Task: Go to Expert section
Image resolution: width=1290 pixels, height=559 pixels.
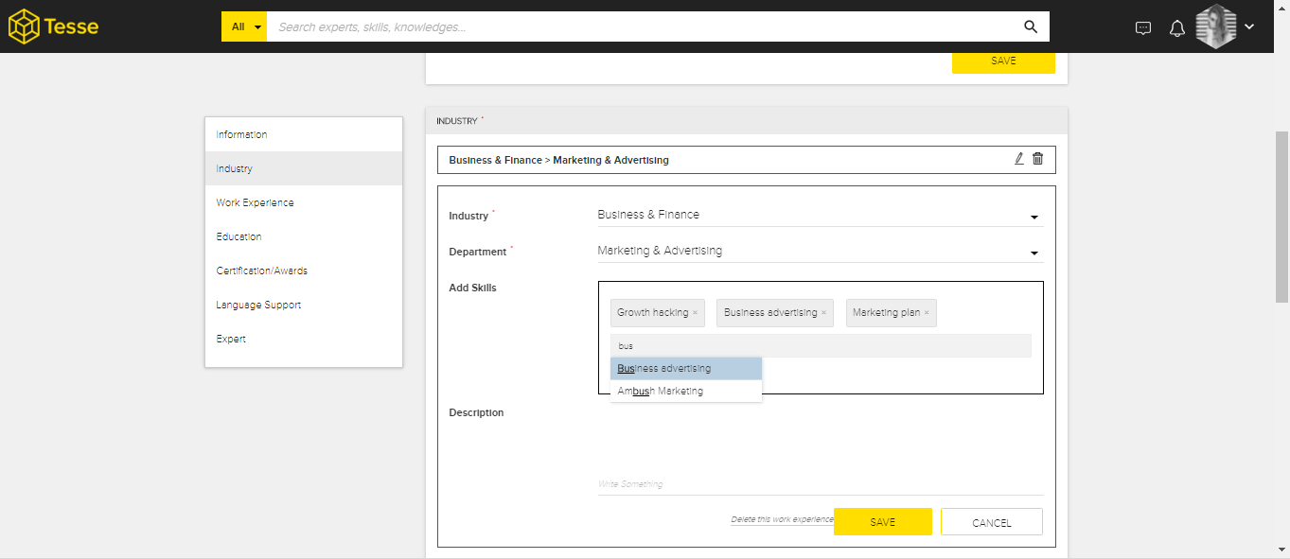Action: [304, 339]
